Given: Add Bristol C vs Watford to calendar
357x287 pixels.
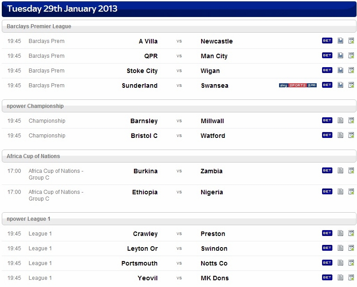Looking at the screenshot, I should [x=351, y=135].
